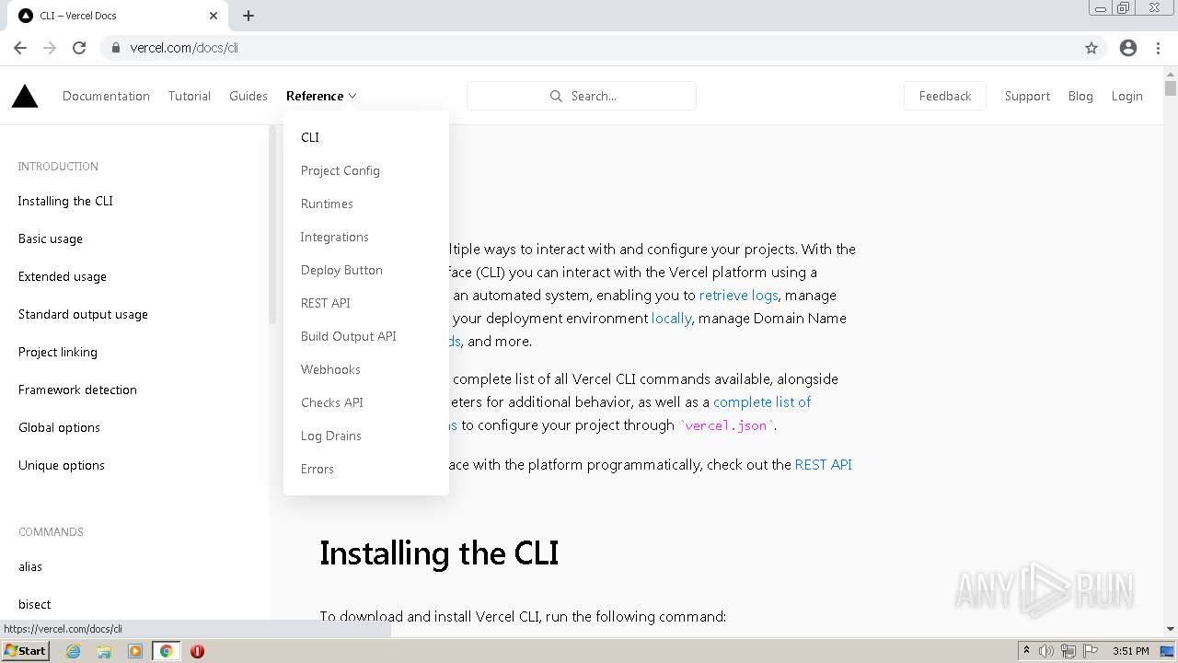Open Chrome's three-dot menu
Image resolution: width=1178 pixels, height=663 pixels.
point(1159,48)
